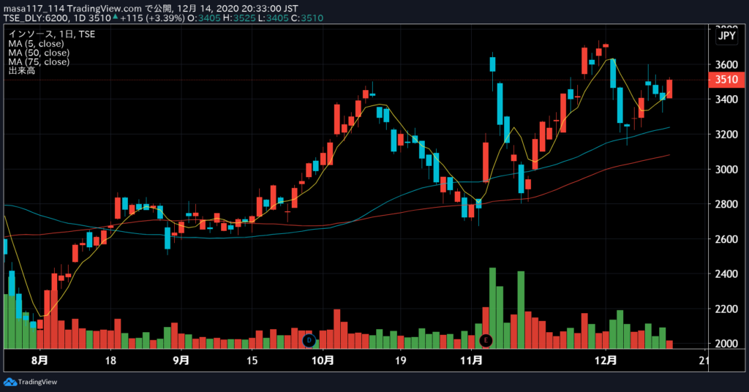
Task: Click the インソース, 1日, TSE symbol title
Action: [52, 34]
